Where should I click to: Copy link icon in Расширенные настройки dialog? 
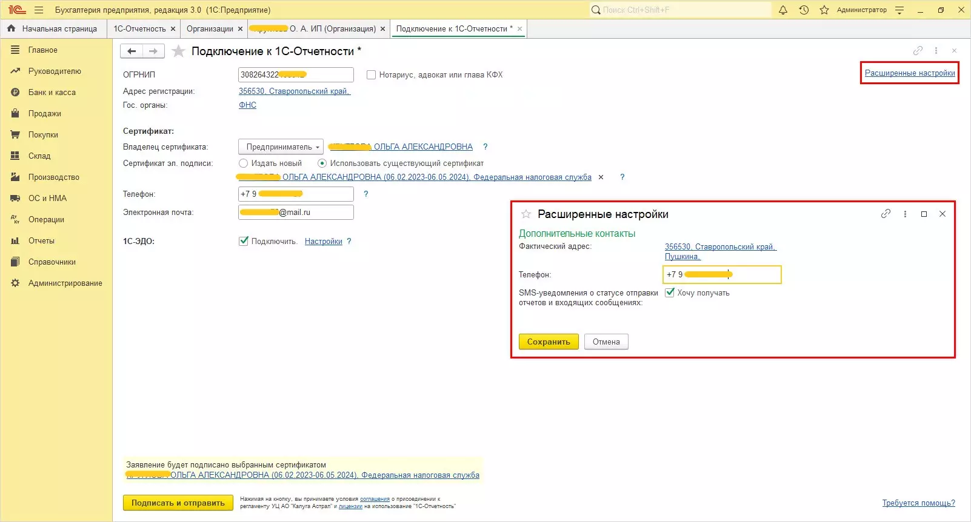pyautogui.click(x=886, y=214)
